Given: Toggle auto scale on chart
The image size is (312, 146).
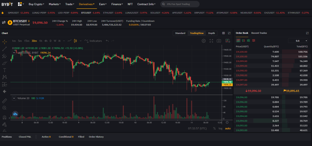Looking at the screenshot, I should coord(228,128).
